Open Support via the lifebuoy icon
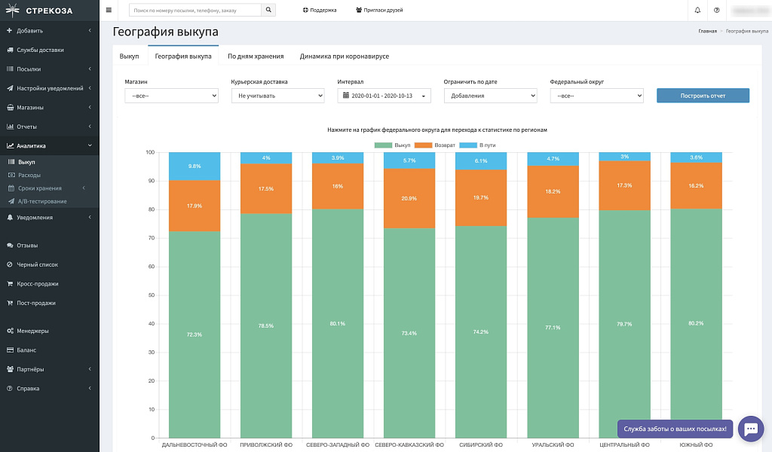Screen dimensions: 772x452 point(305,11)
